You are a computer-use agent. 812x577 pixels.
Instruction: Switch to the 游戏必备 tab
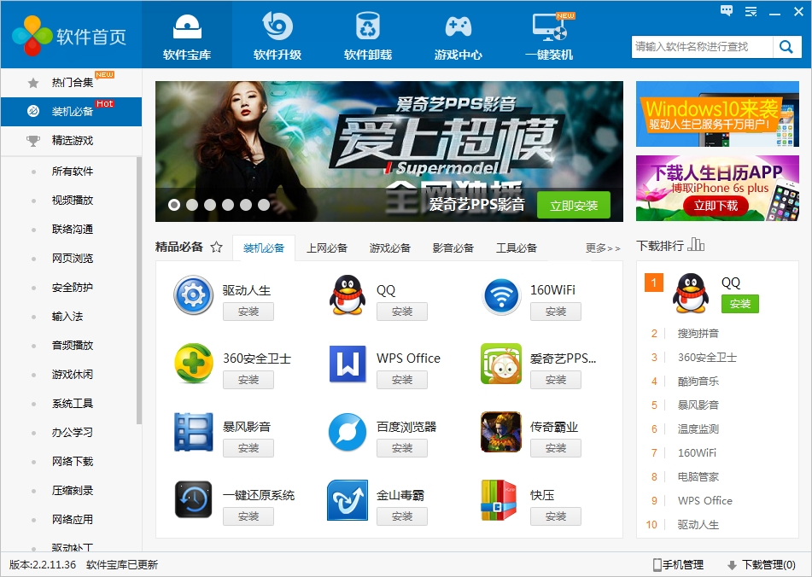coord(390,248)
